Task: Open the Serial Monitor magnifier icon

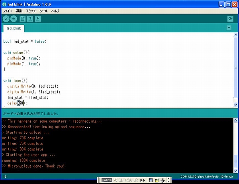Action: [230, 19]
